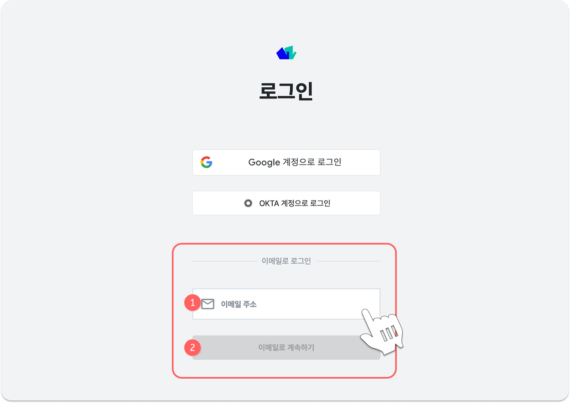Click the divider line right of 이메일로 로그인
The height and width of the screenshot is (403, 570).
[x=348, y=261]
